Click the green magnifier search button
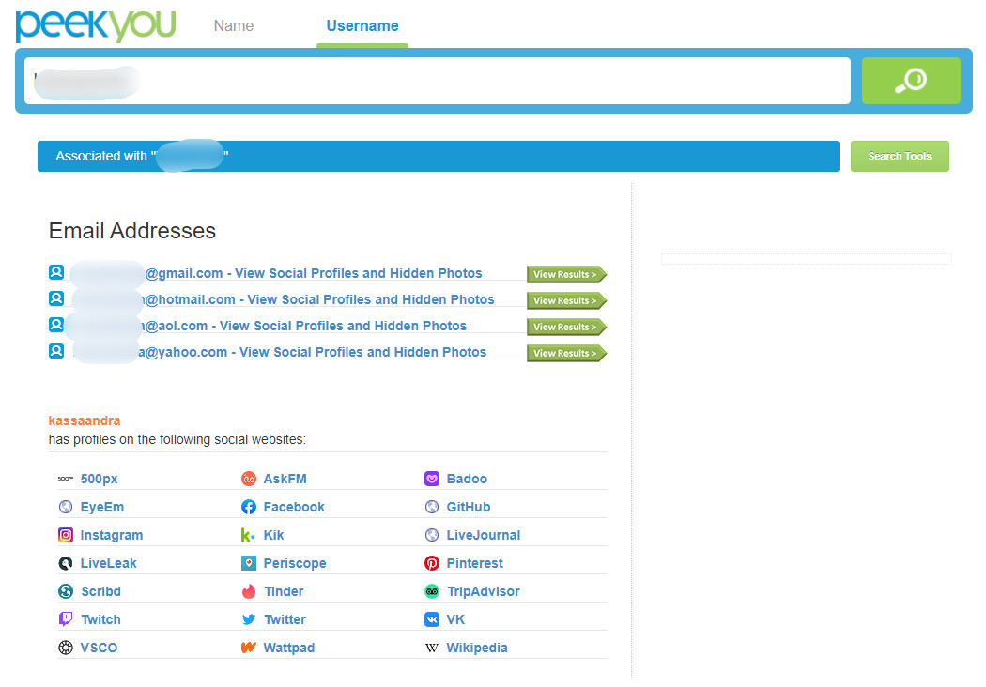 [x=911, y=81]
